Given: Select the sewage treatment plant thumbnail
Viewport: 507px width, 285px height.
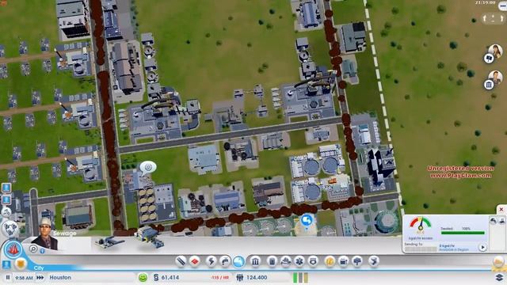Looking at the screenshot, I should [150, 237].
